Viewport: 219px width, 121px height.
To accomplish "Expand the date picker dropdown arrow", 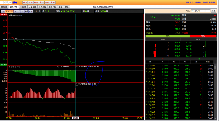I will pyautogui.click(x=204, y=11).
